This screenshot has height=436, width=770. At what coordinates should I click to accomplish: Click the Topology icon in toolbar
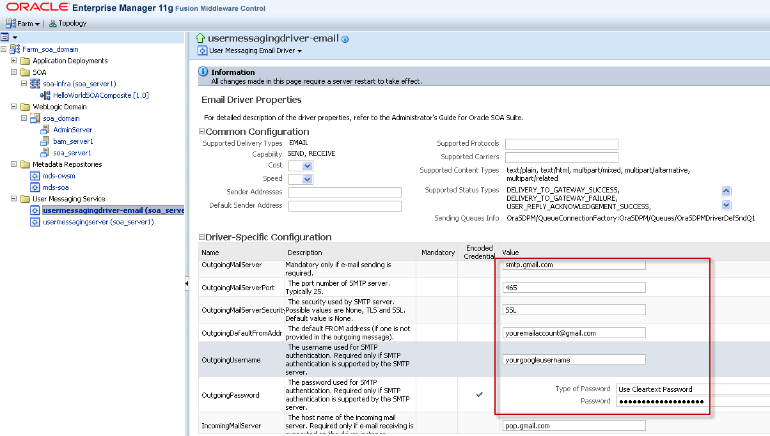[x=53, y=24]
